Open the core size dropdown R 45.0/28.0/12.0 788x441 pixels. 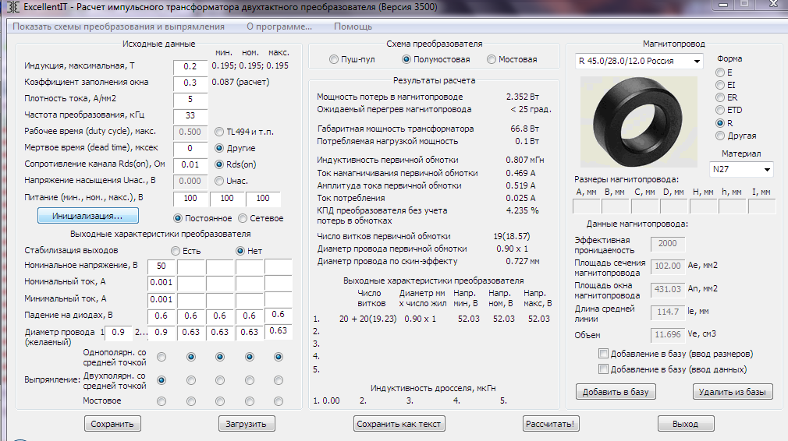click(638, 61)
